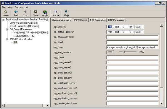167x109 pixels.
Task: Collapse Call Control Parameters node
Action: click(x=7, y=29)
